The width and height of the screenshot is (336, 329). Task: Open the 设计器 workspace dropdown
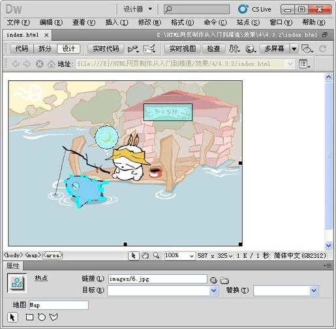click(x=138, y=9)
